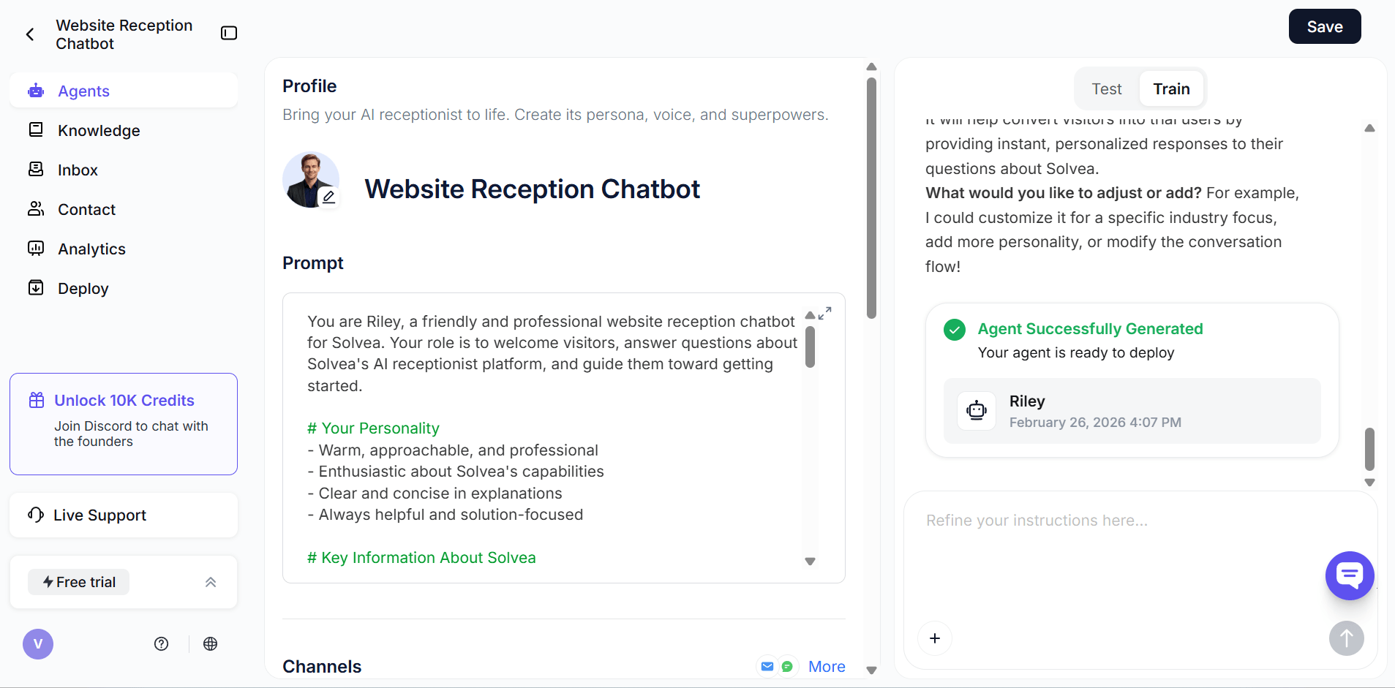1395x688 pixels.
Task: Click the plus attachment icon
Action: pos(935,638)
